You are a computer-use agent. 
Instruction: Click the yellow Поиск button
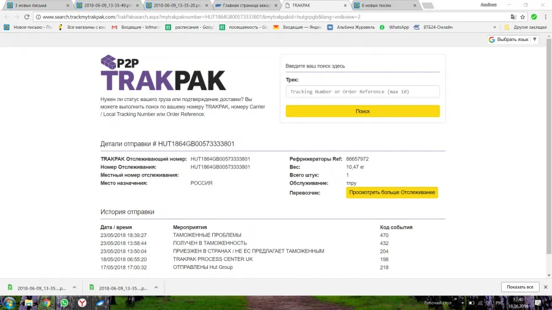[362, 111]
